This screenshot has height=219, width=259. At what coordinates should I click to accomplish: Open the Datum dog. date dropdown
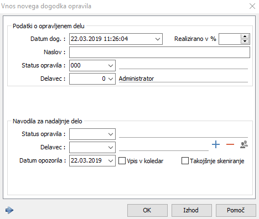coord(157,39)
